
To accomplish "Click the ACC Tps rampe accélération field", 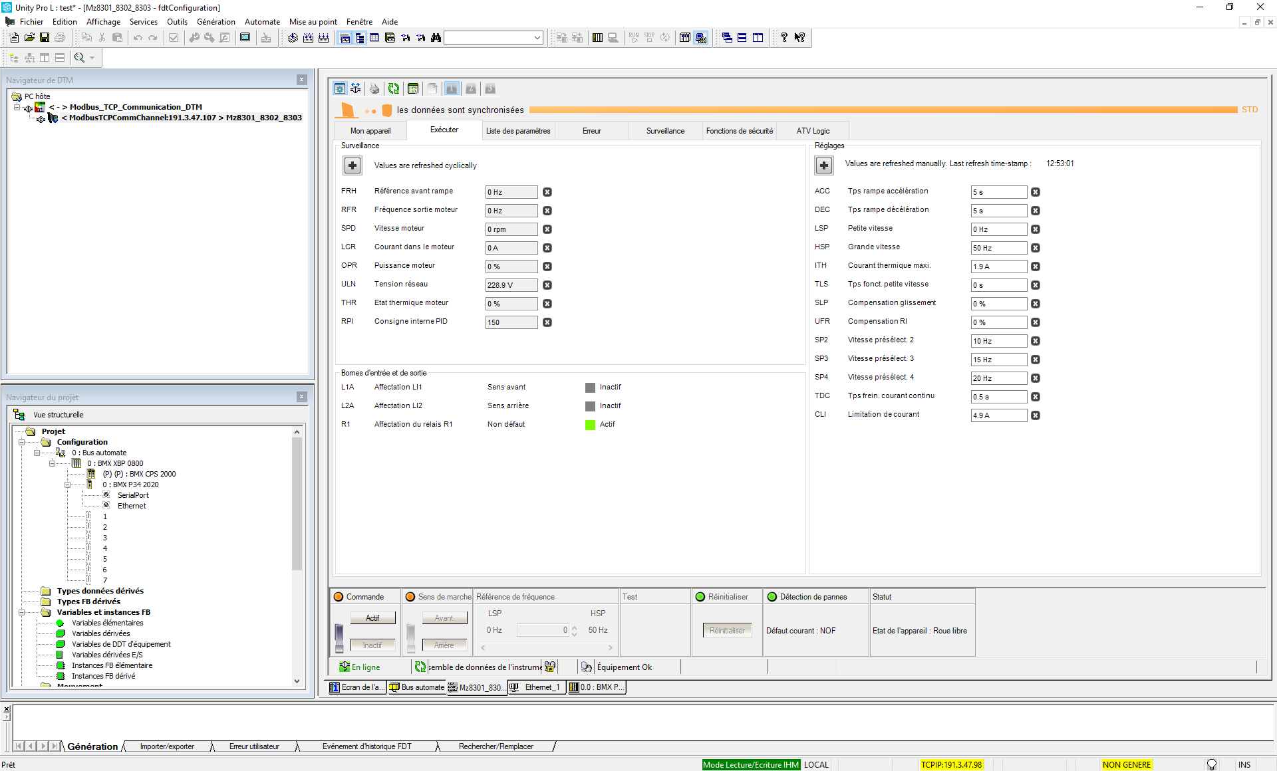I will (998, 192).
